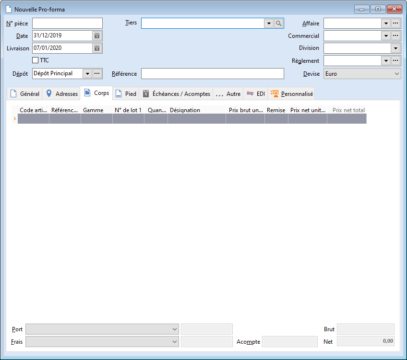Switch to the Échéances / Acomptes tab
The width and height of the screenshot is (407, 360).
point(177,94)
